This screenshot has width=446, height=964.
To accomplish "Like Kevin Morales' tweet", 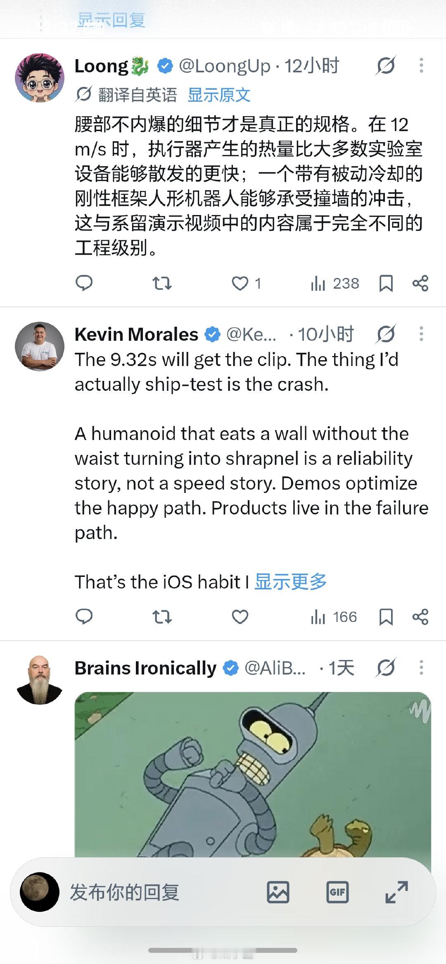I will 240,617.
